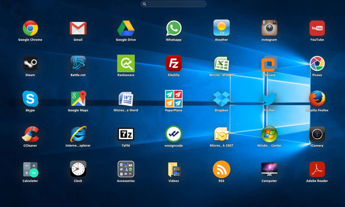Launch Mozilla Firefox
This screenshot has width=345, height=207.
click(317, 99)
